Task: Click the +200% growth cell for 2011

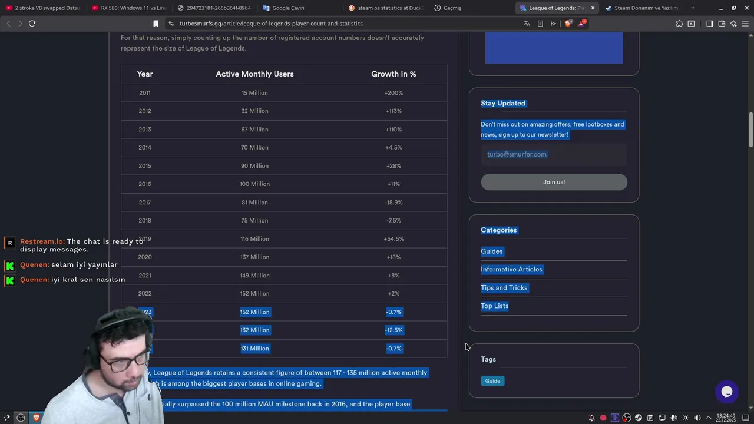Action: (393, 93)
